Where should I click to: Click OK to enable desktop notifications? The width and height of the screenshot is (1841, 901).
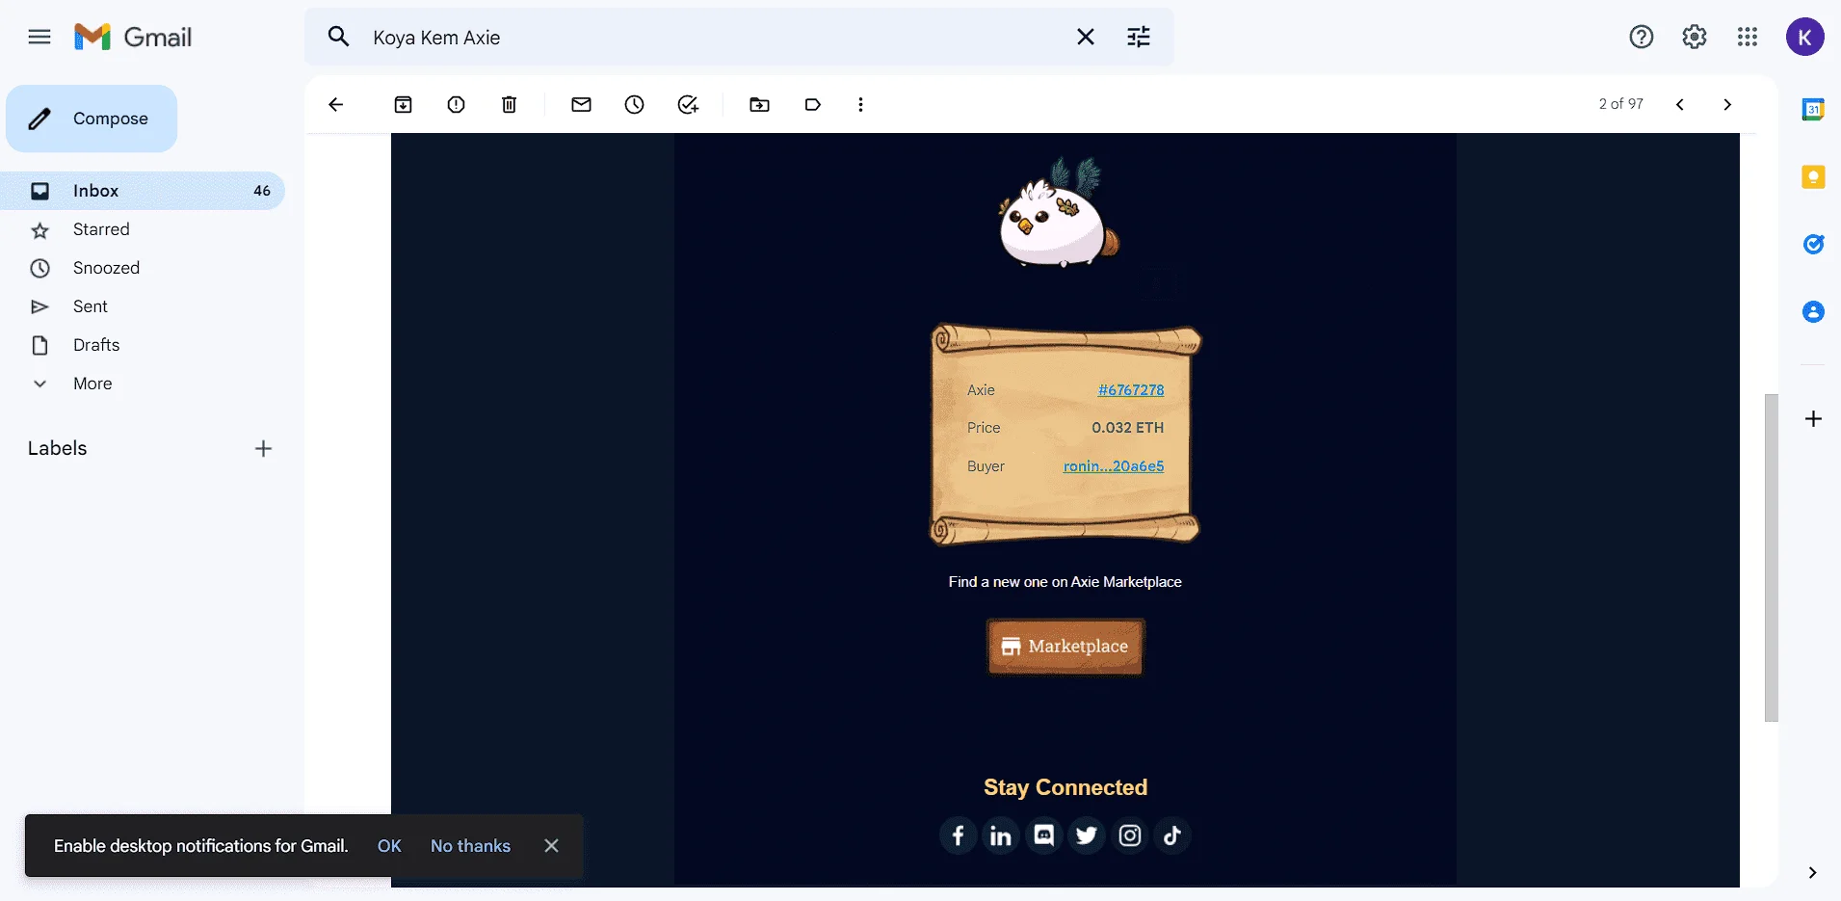pyautogui.click(x=389, y=846)
